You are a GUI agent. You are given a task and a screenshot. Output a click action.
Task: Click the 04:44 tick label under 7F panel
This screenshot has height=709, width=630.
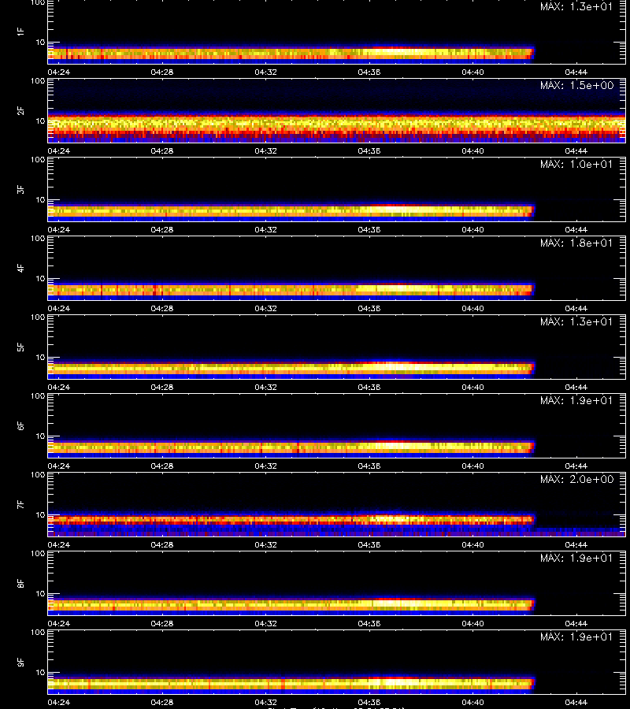pos(576,544)
